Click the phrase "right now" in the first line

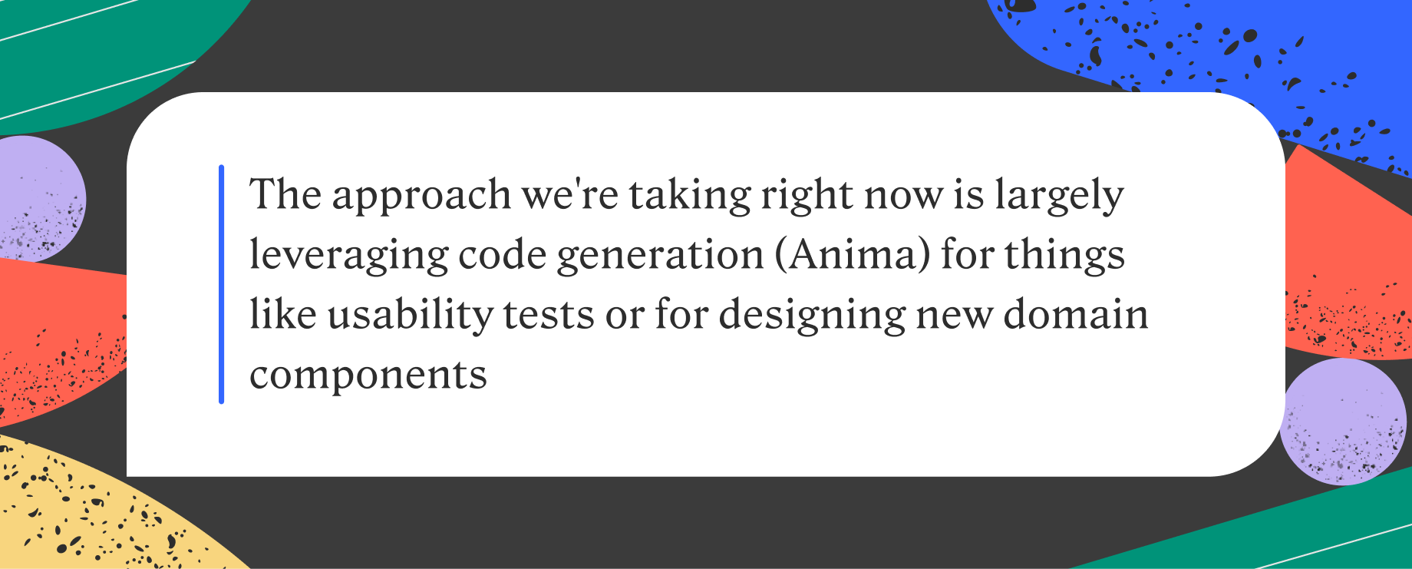coord(852,195)
